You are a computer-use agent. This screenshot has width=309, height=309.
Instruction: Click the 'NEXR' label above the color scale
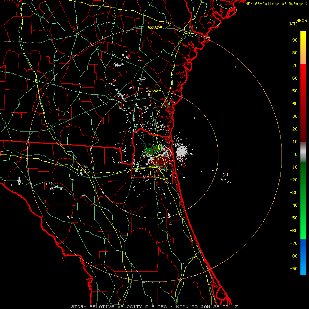302,21
